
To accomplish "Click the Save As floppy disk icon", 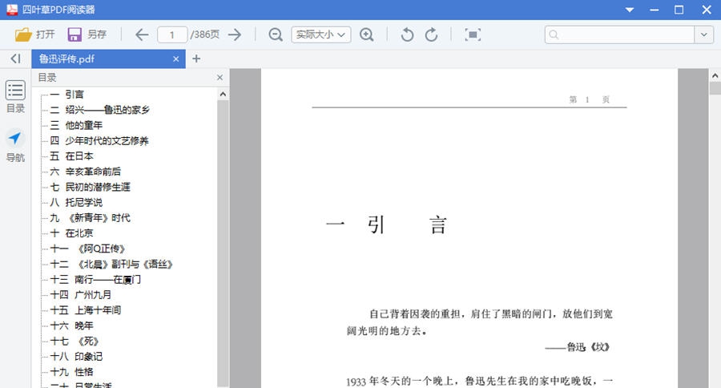I will click(x=75, y=34).
